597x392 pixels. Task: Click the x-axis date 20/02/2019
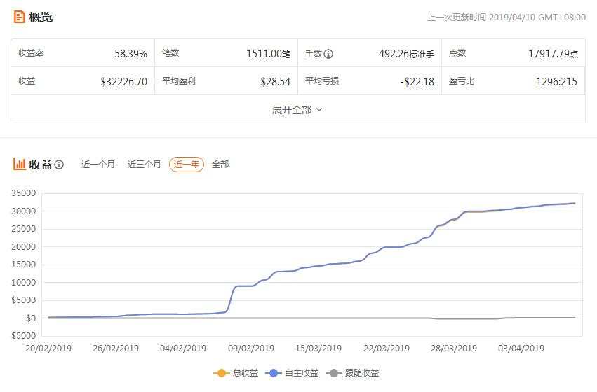(x=48, y=349)
